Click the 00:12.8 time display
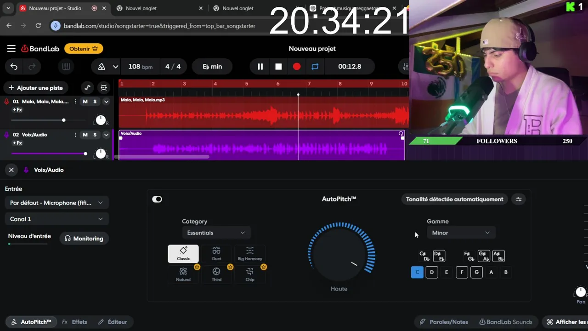Image resolution: width=588 pixels, height=331 pixels. (350, 67)
